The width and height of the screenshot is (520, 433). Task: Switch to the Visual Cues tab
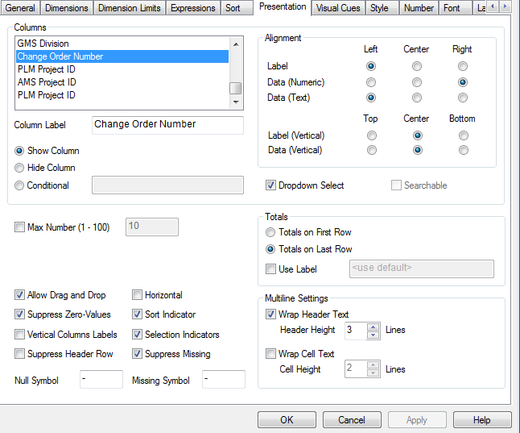[x=338, y=8]
